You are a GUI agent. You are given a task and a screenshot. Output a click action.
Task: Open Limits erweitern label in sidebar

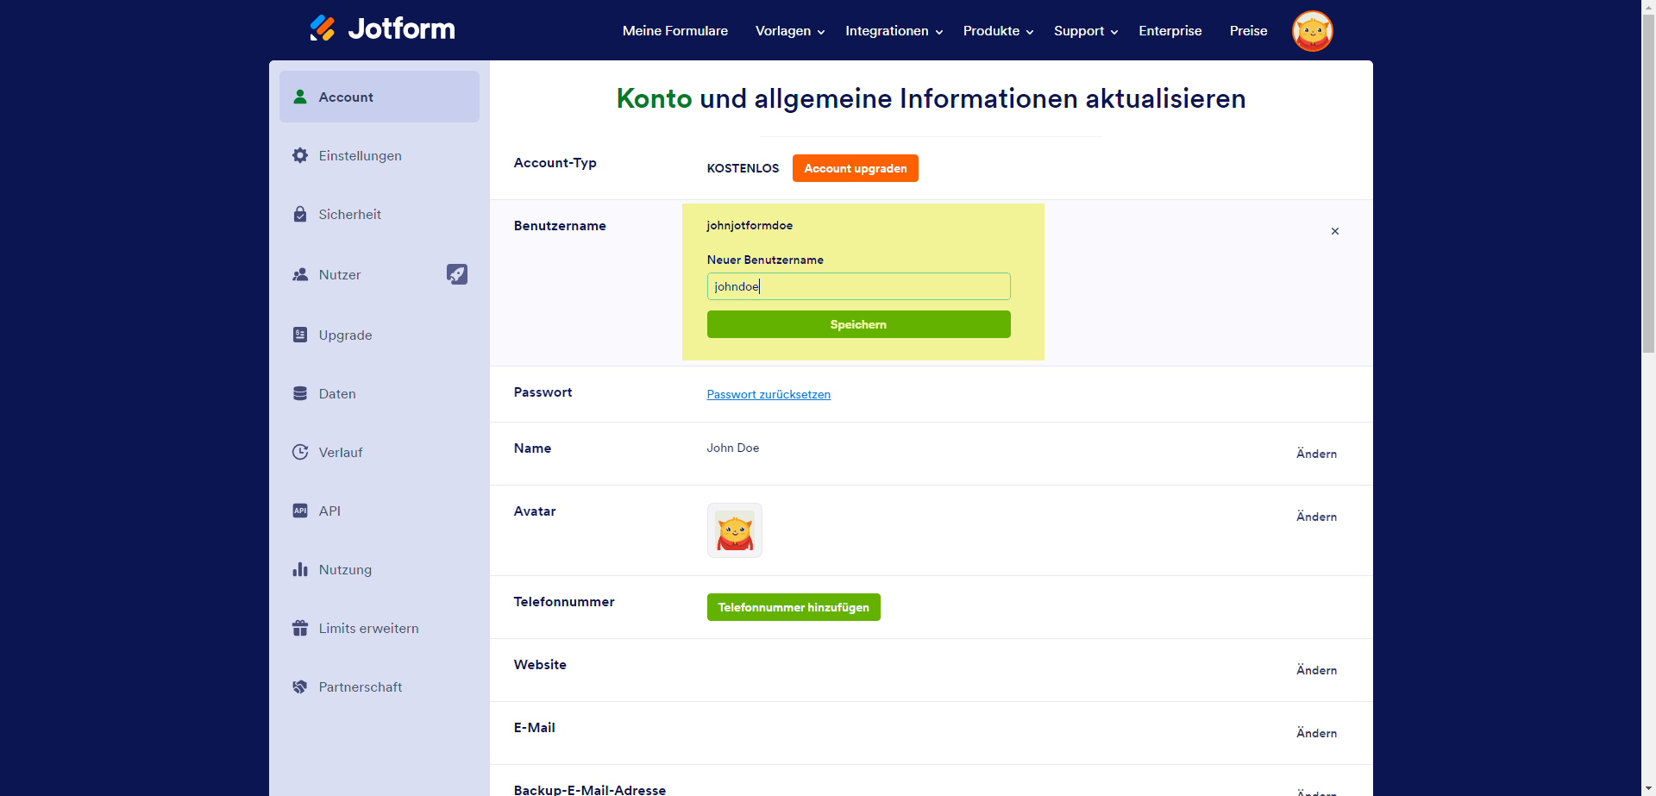point(369,629)
